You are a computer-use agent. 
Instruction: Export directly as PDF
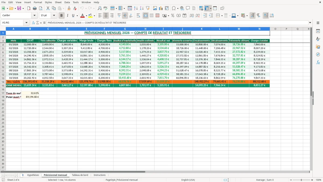coord(29,8)
